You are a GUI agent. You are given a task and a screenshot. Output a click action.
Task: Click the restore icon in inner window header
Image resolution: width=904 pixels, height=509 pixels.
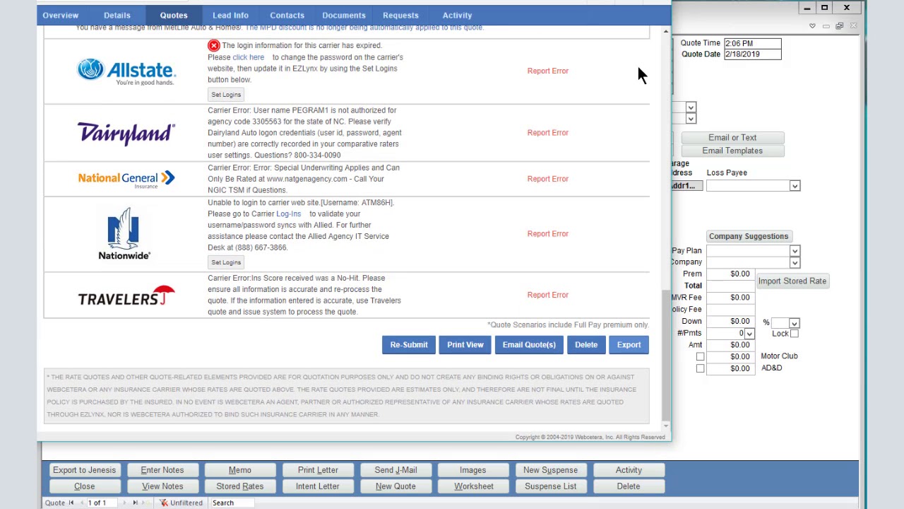coord(840,26)
